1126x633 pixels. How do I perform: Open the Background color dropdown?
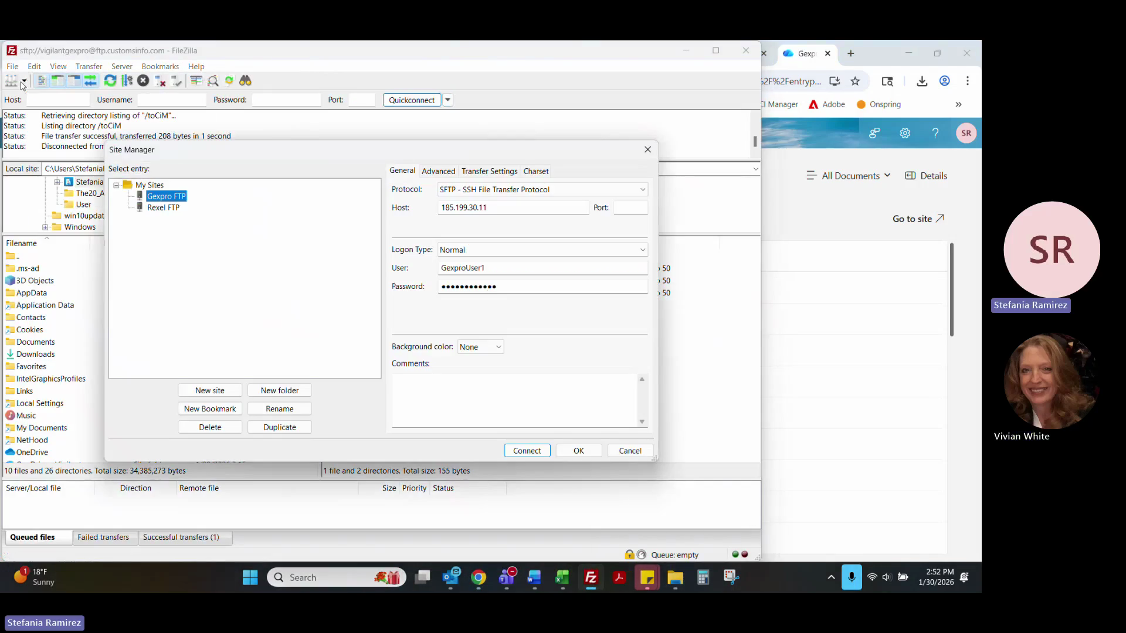(480, 347)
